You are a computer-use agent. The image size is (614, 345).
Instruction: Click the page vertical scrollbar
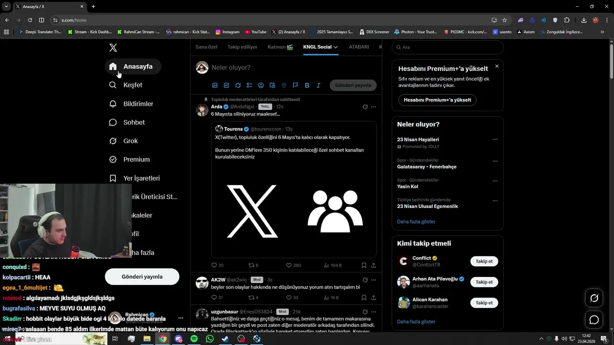coord(611,60)
